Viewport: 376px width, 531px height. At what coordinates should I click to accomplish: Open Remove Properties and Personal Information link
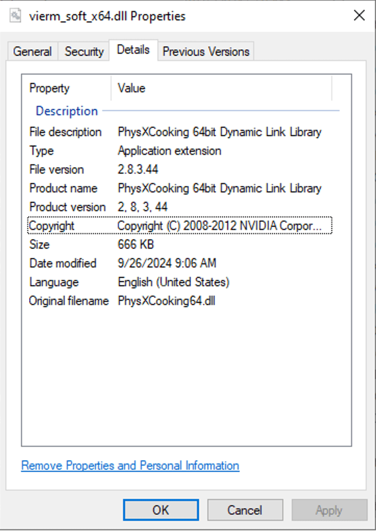(130, 466)
